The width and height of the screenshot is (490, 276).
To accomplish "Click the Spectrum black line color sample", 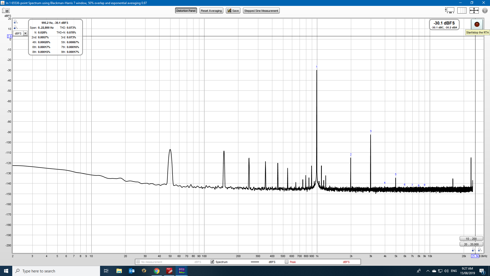I will pos(255,262).
